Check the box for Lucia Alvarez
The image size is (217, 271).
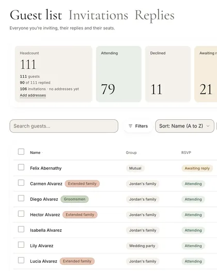21,260
